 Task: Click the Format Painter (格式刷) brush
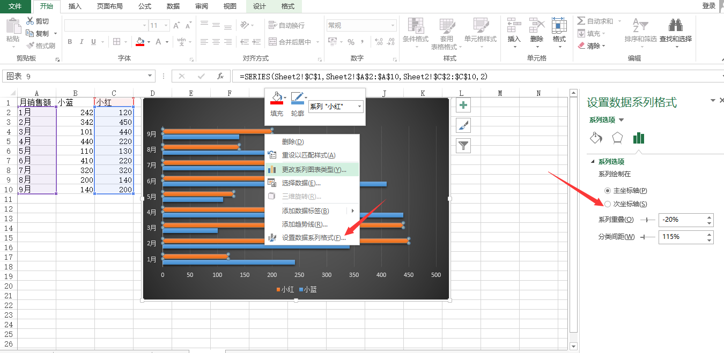tap(30, 46)
